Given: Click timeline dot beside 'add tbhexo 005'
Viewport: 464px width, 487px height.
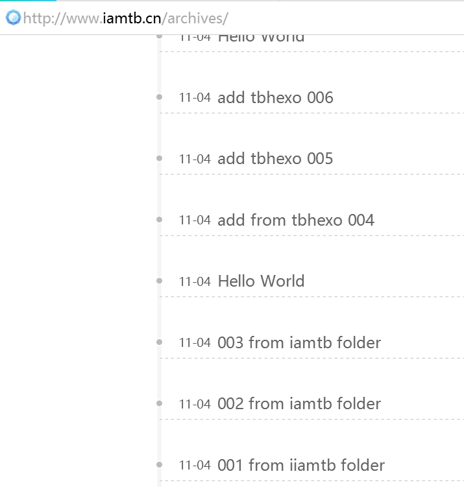Looking at the screenshot, I should click(160, 158).
